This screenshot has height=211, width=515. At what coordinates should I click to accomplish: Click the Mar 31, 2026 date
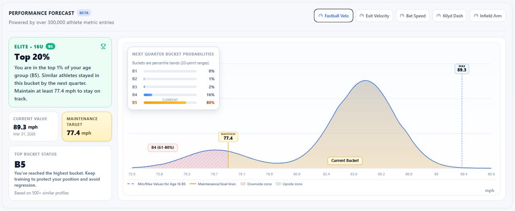click(x=24, y=134)
